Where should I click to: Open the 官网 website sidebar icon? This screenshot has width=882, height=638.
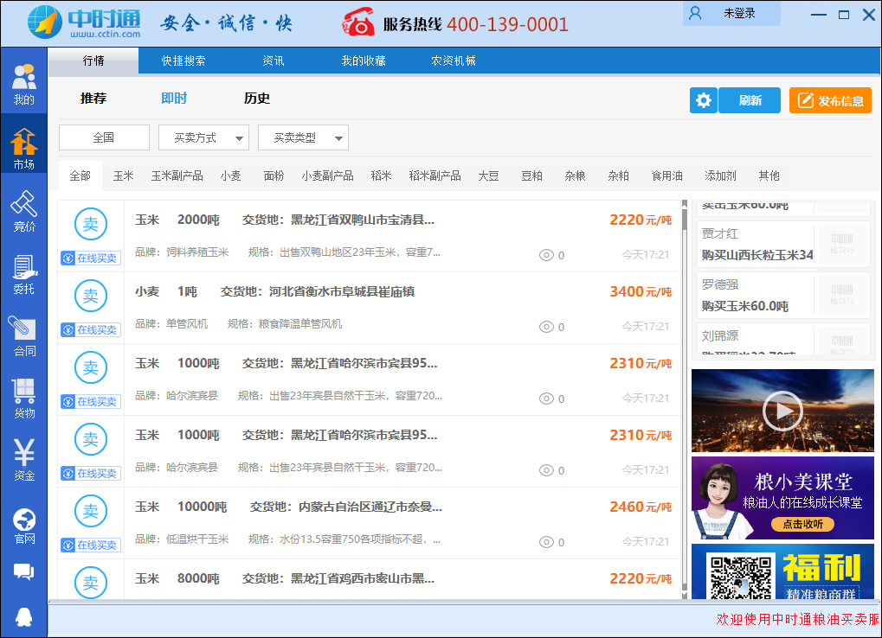[x=24, y=526]
